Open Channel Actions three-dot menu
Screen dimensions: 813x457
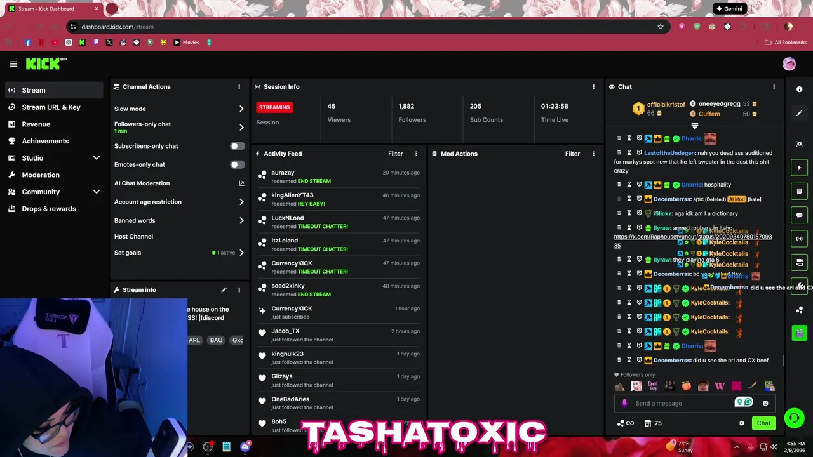239,87
